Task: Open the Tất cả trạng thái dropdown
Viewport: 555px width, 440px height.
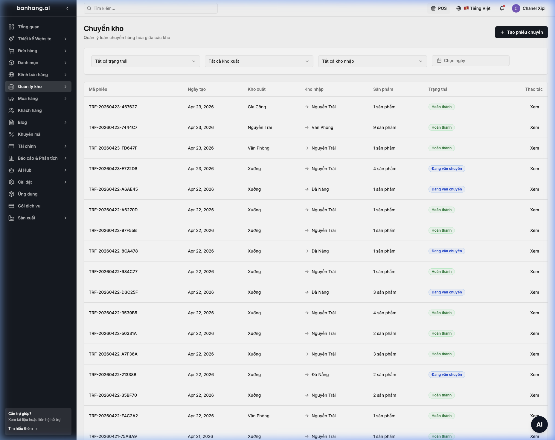Action: click(x=145, y=61)
